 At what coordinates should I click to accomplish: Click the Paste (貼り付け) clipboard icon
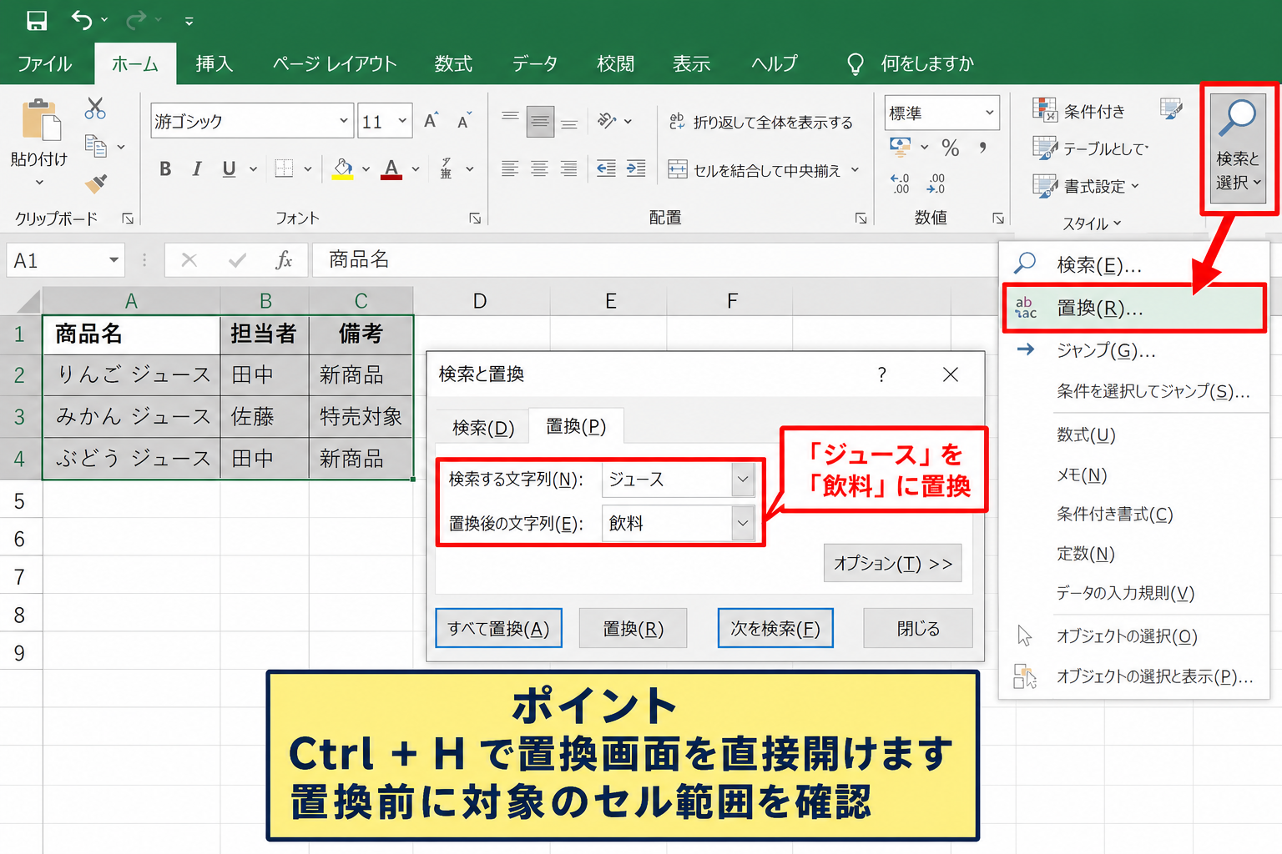click(40, 120)
